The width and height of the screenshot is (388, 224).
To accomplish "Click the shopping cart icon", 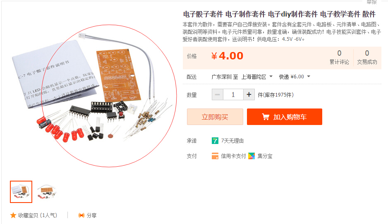I will point(266,117).
